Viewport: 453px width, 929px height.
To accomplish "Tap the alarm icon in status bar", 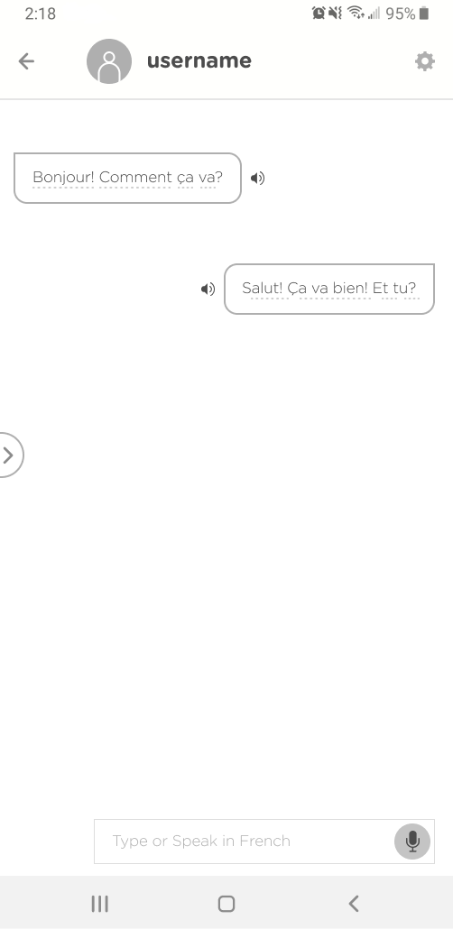I will 319,13.
